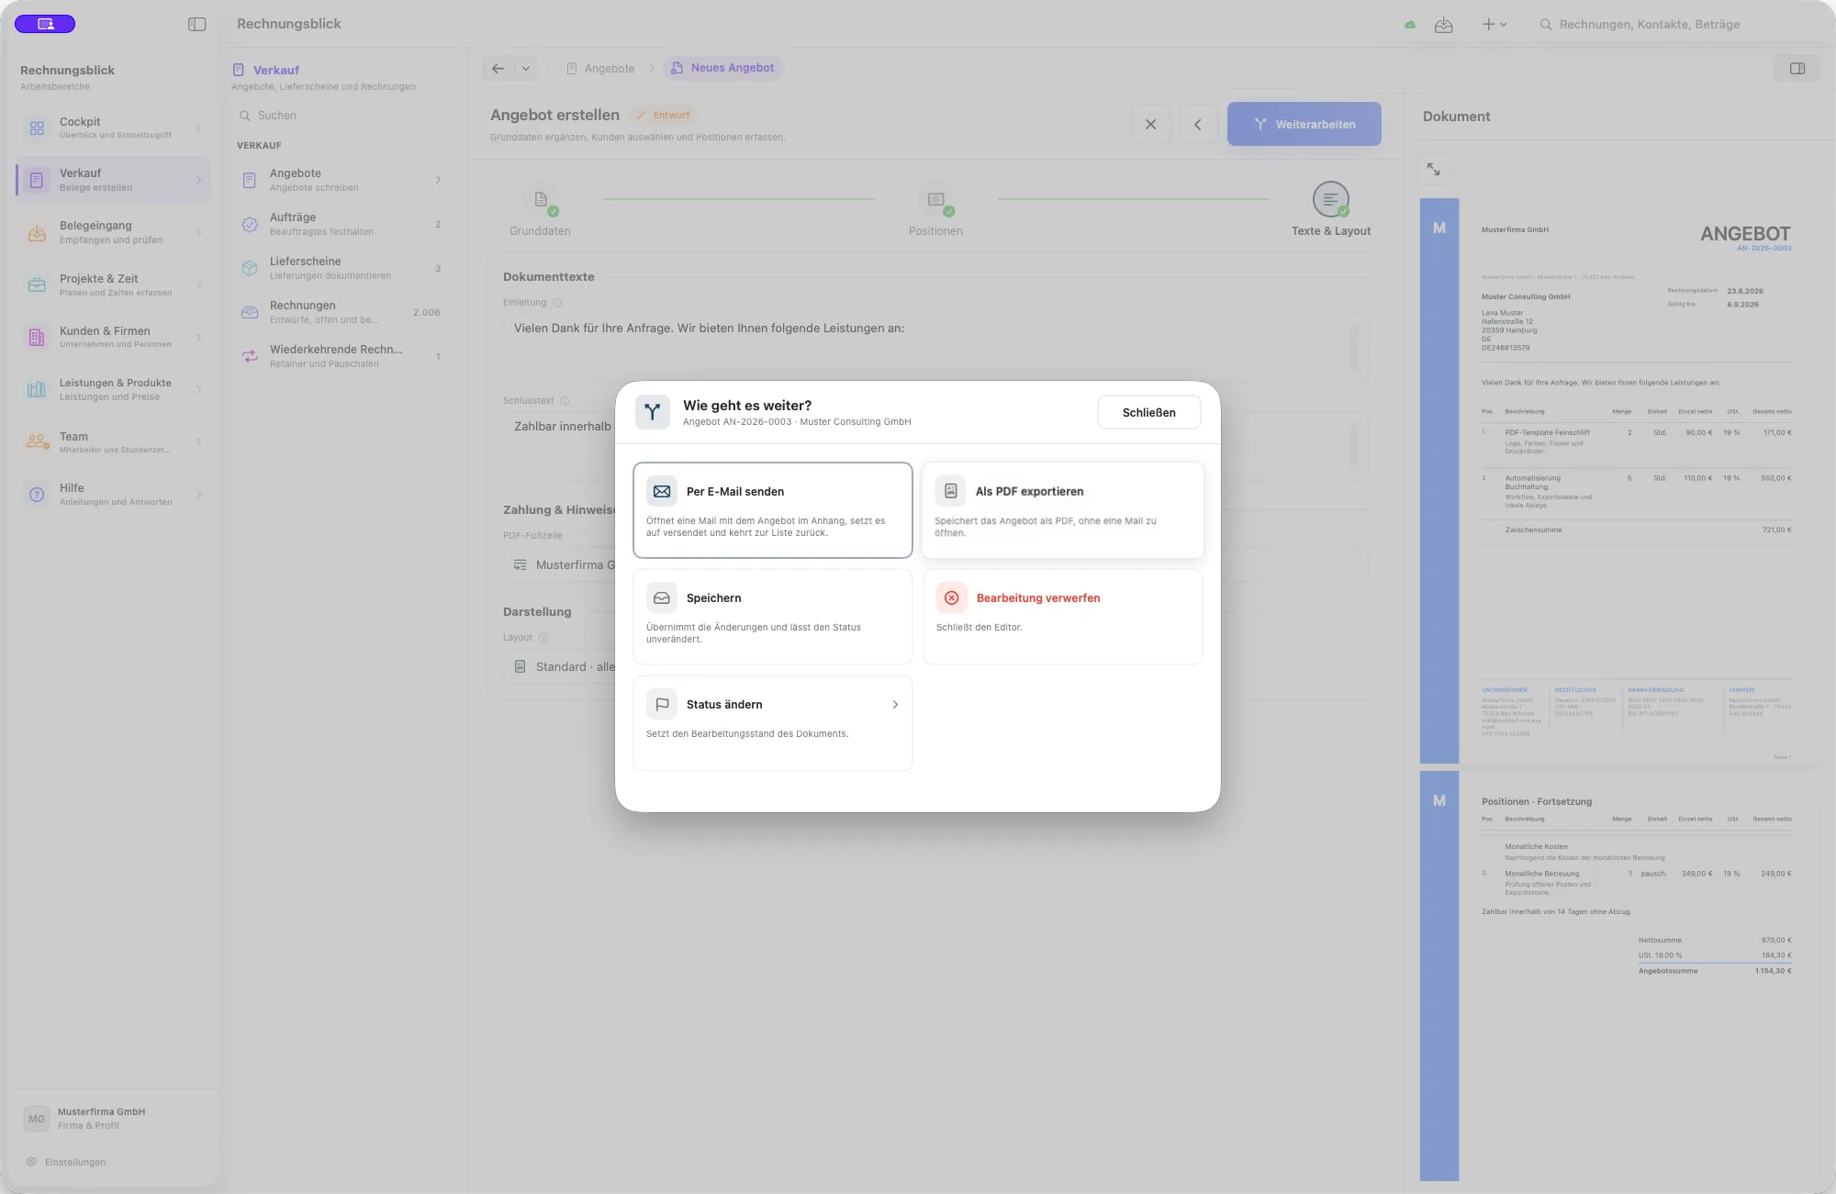The image size is (1836, 1194).
Task: Expand the document preview to fullscreen
Action: [1434, 170]
